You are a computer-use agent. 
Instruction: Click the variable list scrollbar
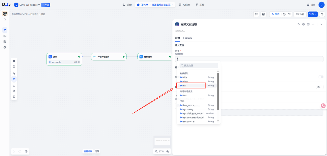218,92
